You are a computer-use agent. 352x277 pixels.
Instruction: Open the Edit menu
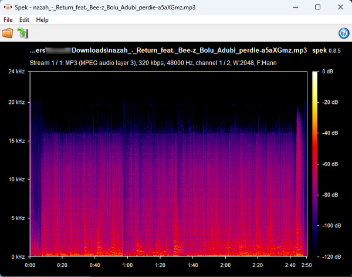point(24,20)
